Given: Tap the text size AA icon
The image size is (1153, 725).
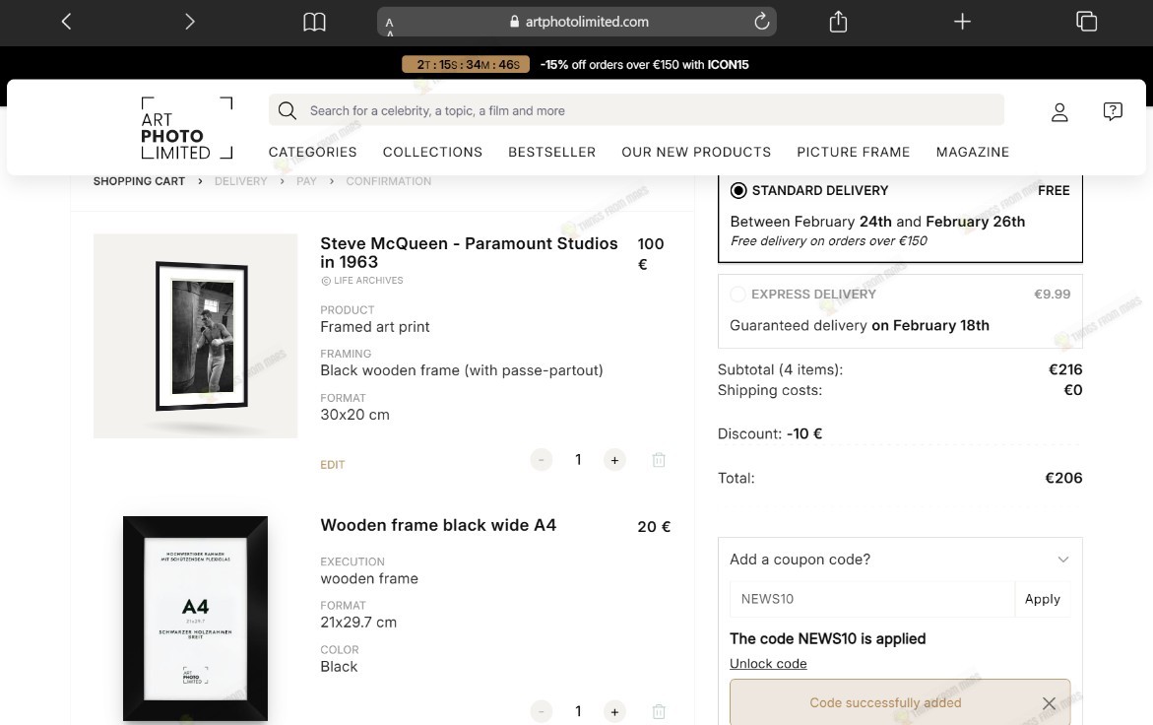Looking at the screenshot, I should pyautogui.click(x=390, y=26).
